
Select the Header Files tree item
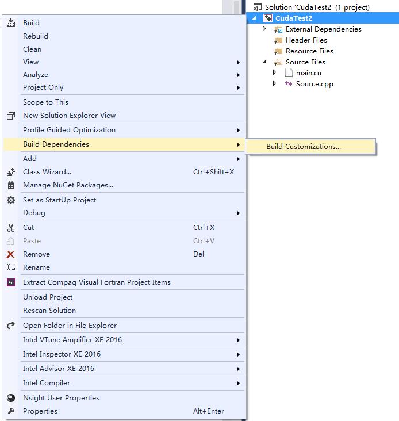click(306, 40)
